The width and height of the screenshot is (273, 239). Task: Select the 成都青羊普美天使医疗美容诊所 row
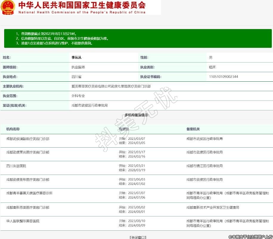pyautogui.click(x=29, y=193)
